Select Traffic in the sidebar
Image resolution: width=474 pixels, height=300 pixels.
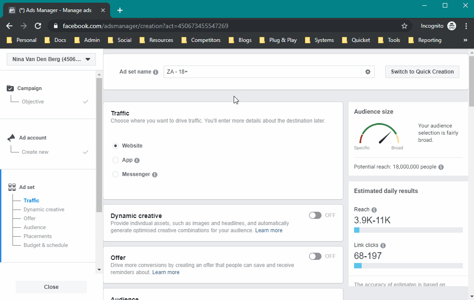(x=32, y=201)
